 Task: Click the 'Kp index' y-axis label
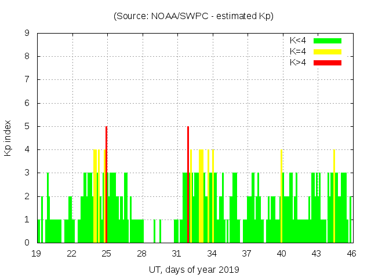pos(8,138)
